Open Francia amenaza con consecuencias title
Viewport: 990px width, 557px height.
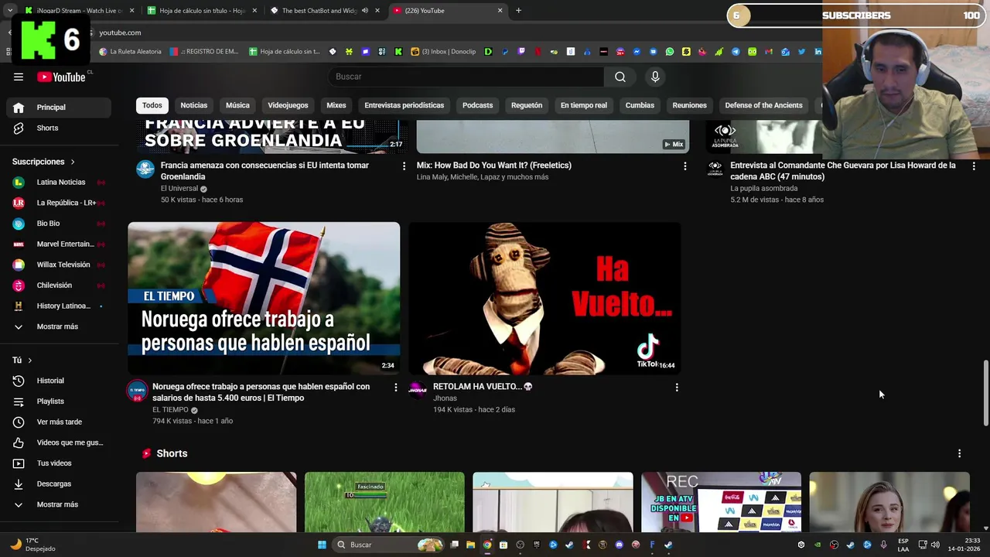(265, 171)
